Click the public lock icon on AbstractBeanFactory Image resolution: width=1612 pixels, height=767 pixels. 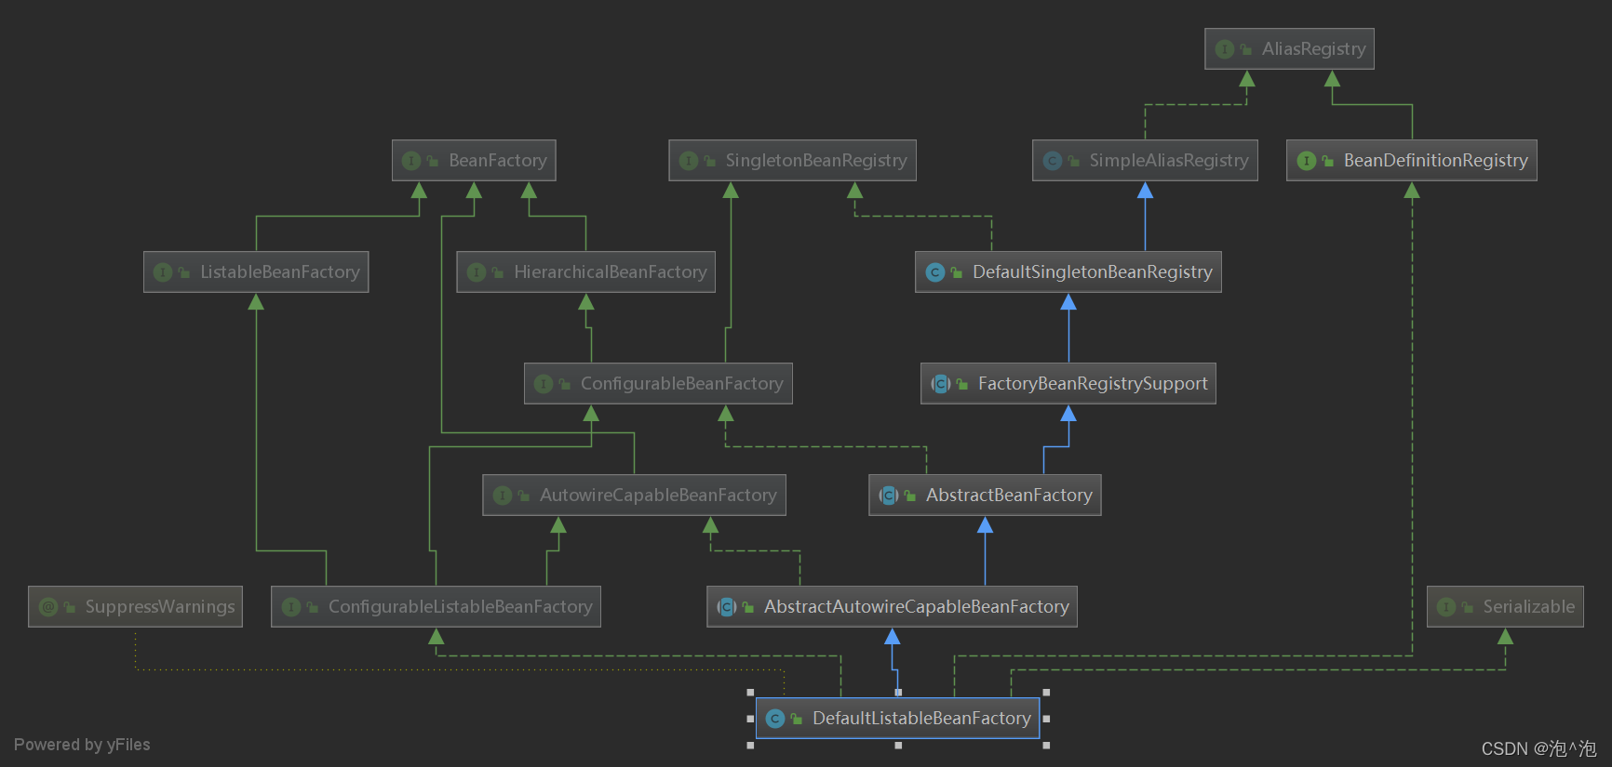pyautogui.click(x=910, y=496)
